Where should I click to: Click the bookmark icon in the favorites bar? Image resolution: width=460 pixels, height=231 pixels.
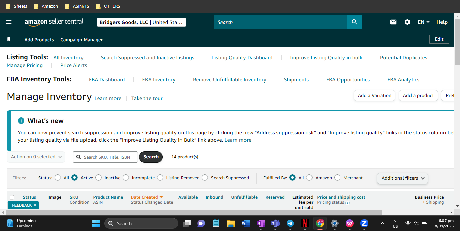pos(9,39)
